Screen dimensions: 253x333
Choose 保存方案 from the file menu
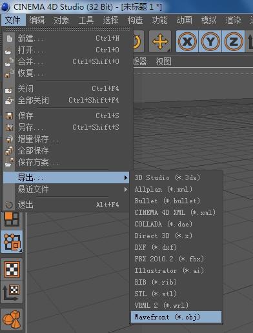click(x=66, y=162)
